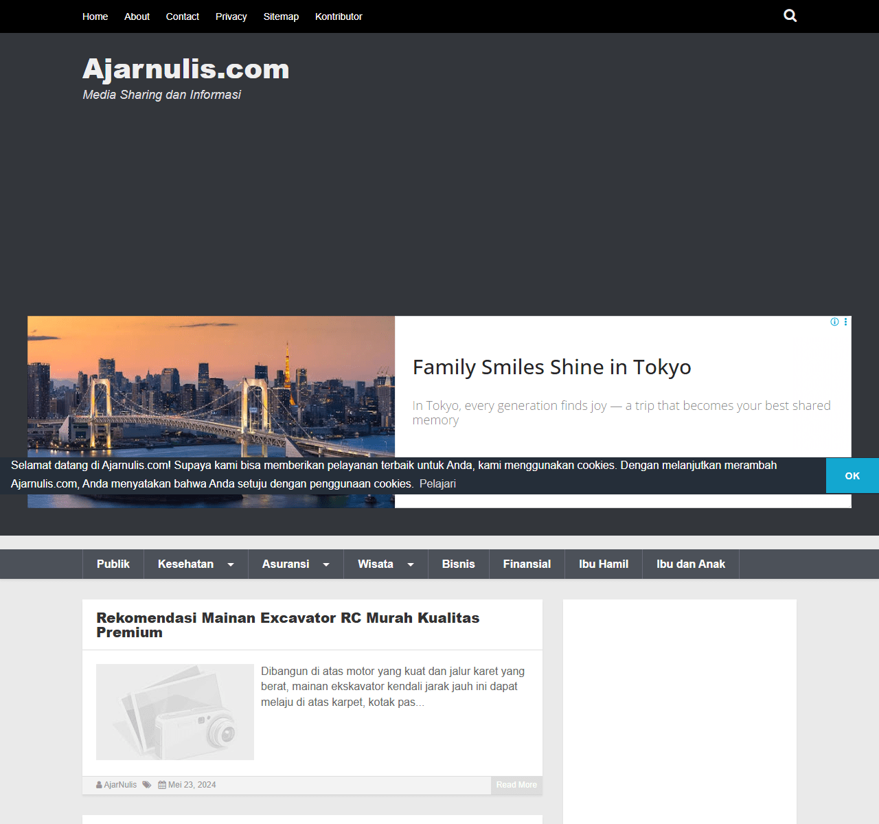Open the Excavator RC article title
The width and height of the screenshot is (879, 824).
288,625
